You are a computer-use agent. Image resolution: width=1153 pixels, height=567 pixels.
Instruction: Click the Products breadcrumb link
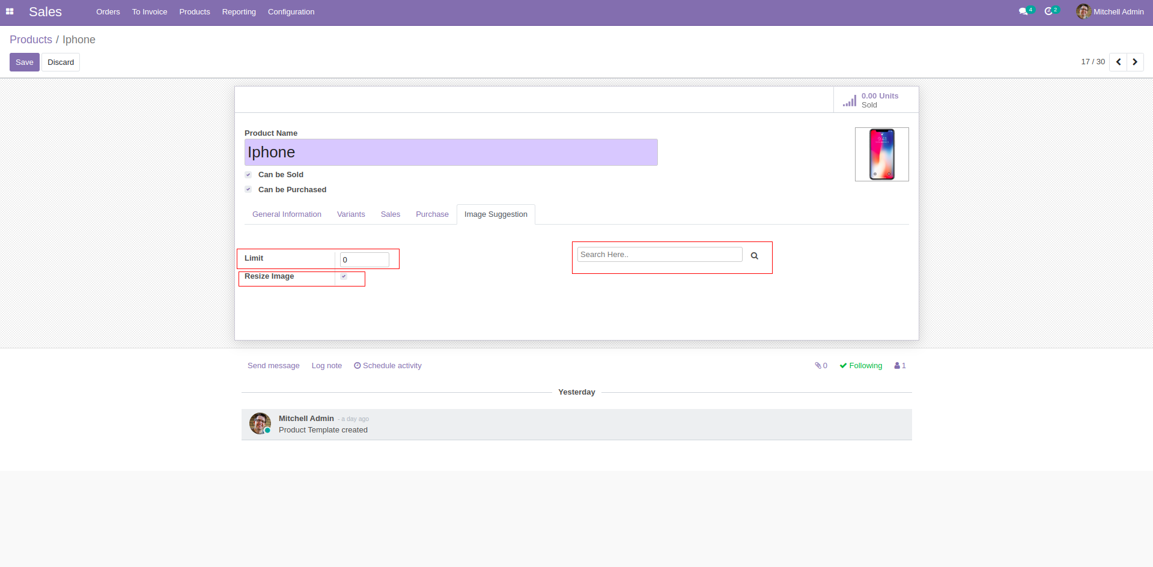tap(31, 40)
